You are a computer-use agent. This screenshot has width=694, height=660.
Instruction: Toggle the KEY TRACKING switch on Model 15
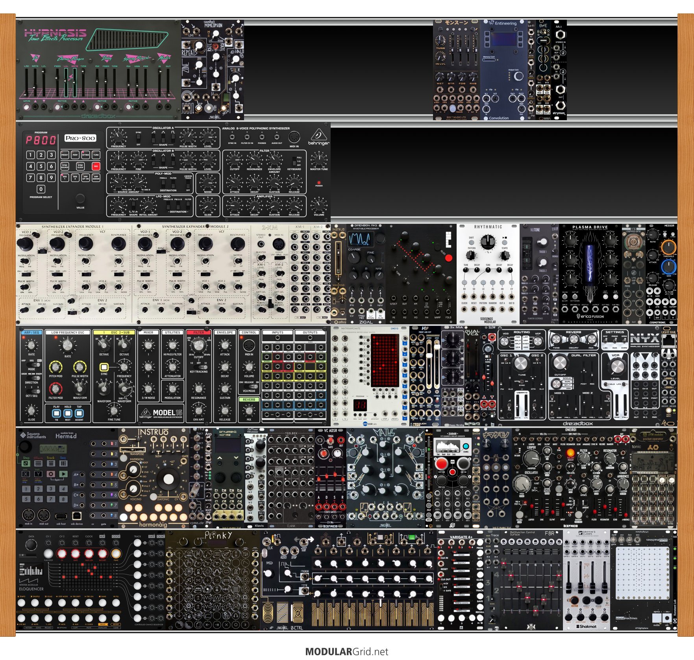(200, 367)
